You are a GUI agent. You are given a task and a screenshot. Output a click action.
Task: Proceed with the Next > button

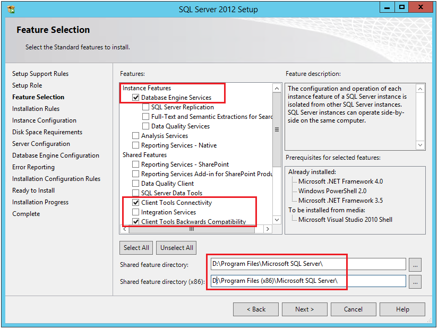[305, 309]
